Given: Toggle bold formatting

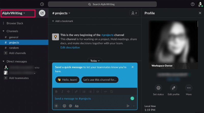Looking at the screenshot, I should coord(56,92).
